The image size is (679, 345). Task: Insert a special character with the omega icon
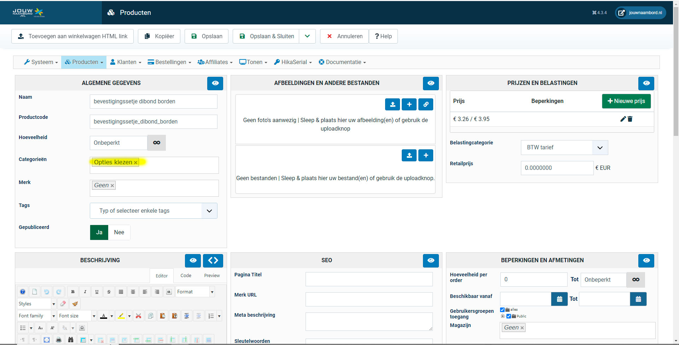(82, 328)
